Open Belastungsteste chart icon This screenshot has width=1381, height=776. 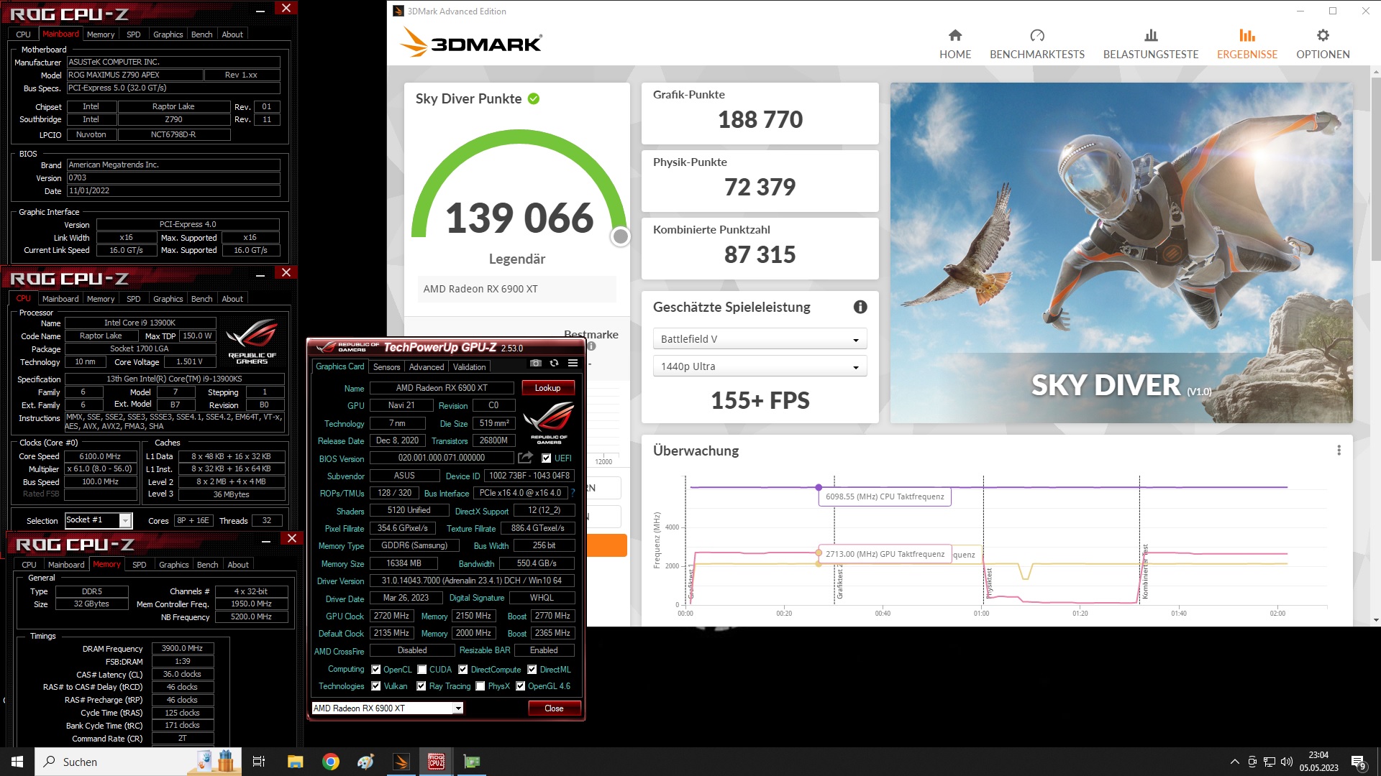point(1151,35)
